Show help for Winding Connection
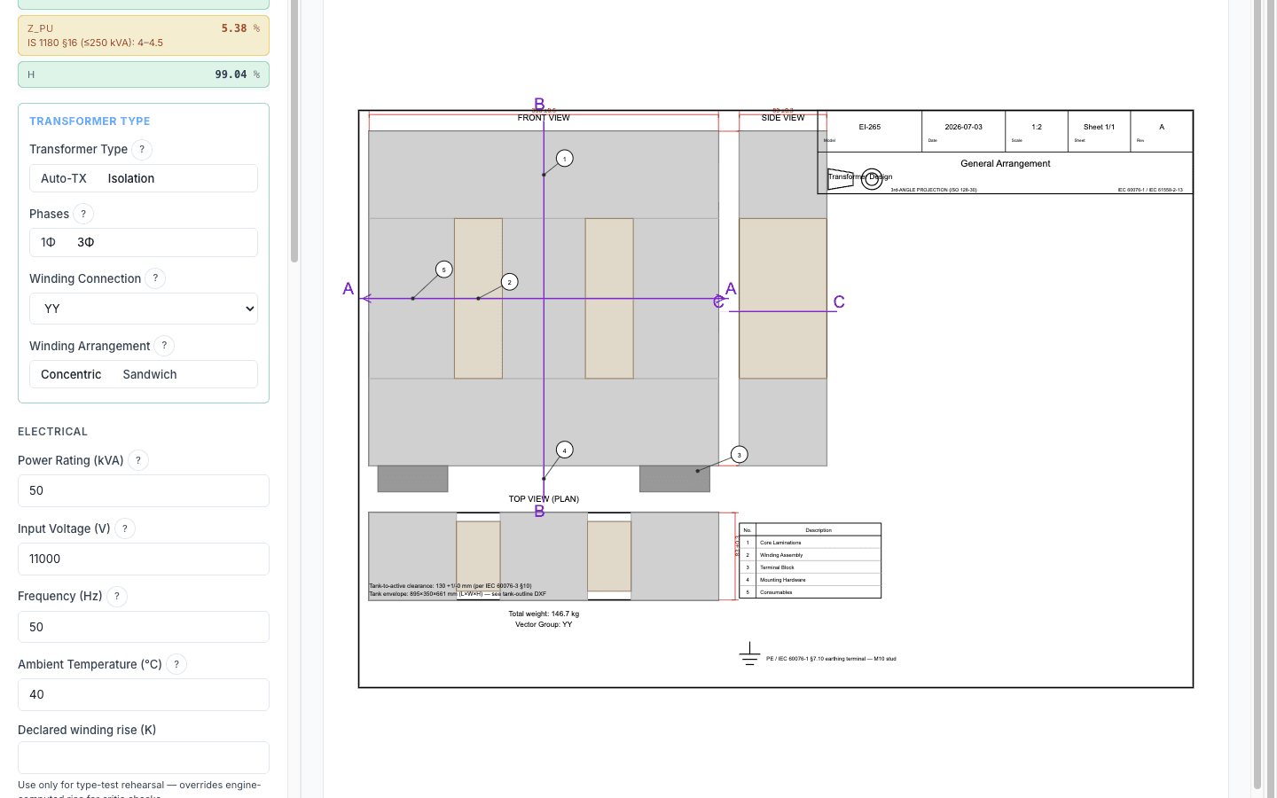This screenshot has width=1277, height=798. pyautogui.click(x=155, y=278)
